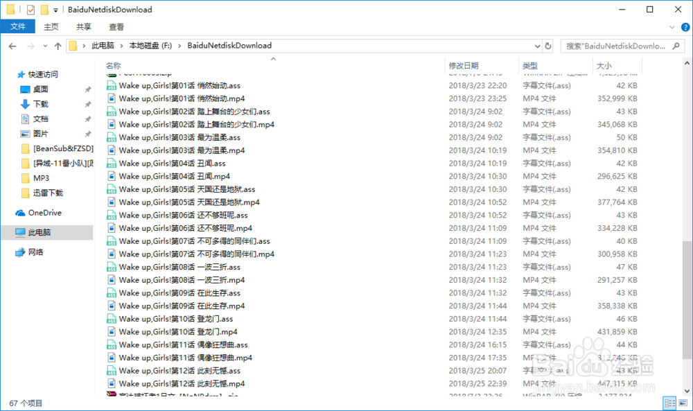Click scroll up arrow of file list

click(x=687, y=64)
